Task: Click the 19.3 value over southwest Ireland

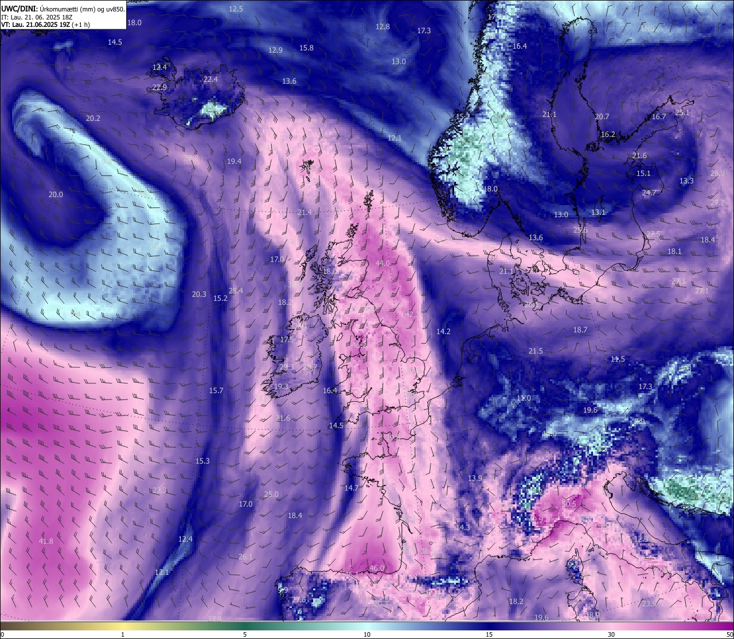Action: 281,386
